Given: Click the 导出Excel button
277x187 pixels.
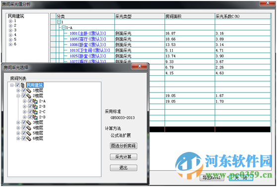Looking at the screenshot, I should (212, 178).
